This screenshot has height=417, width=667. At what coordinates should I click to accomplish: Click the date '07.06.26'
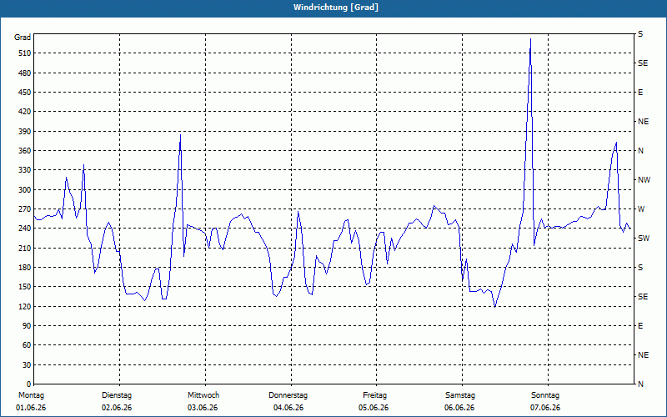coord(545,408)
